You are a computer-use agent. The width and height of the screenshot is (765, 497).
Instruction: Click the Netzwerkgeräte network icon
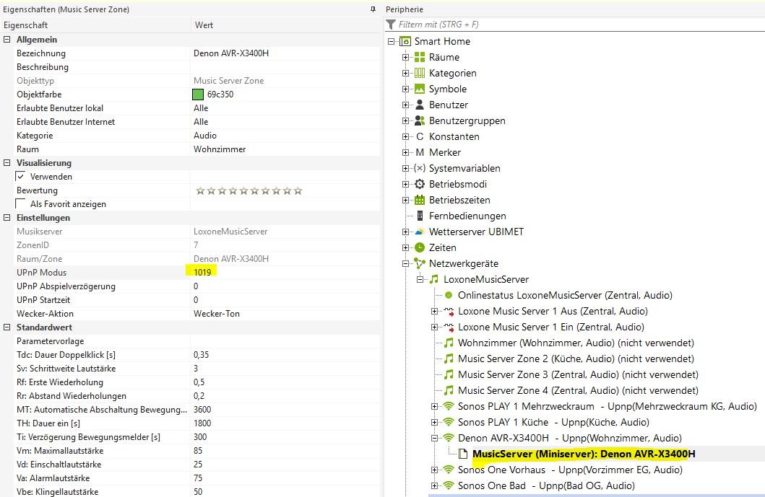[x=420, y=263]
